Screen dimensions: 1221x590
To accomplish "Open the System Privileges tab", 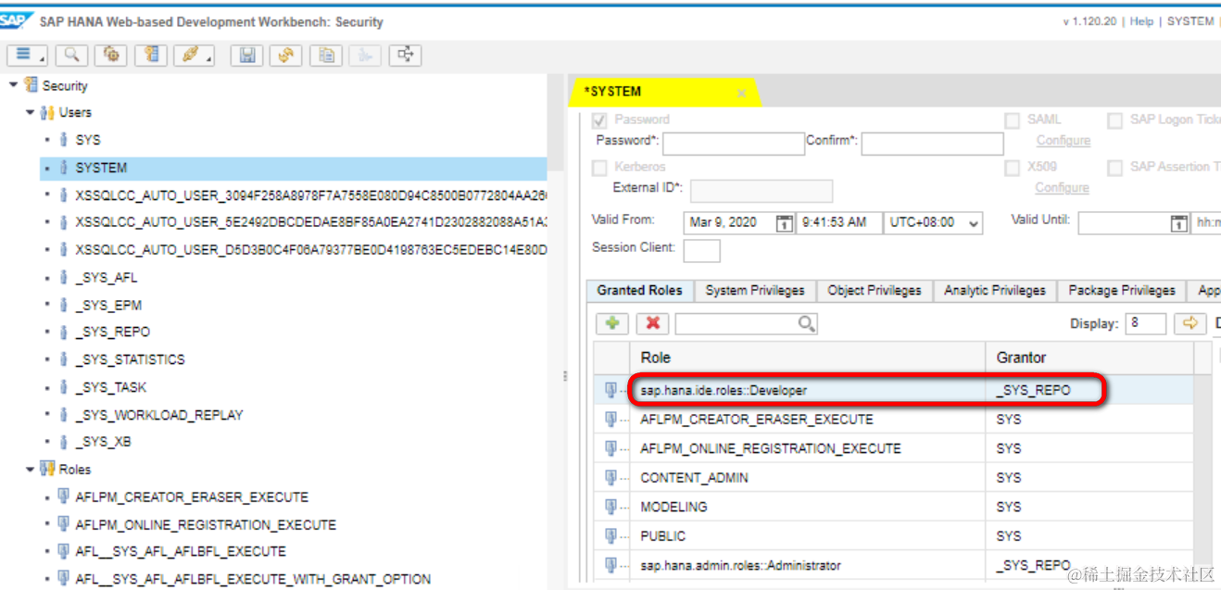I will click(755, 290).
